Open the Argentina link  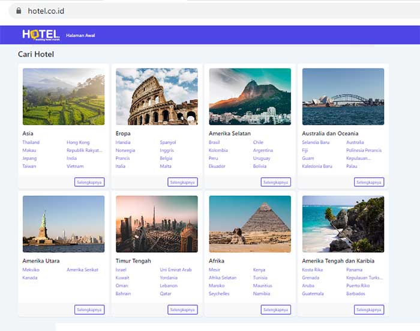(263, 150)
